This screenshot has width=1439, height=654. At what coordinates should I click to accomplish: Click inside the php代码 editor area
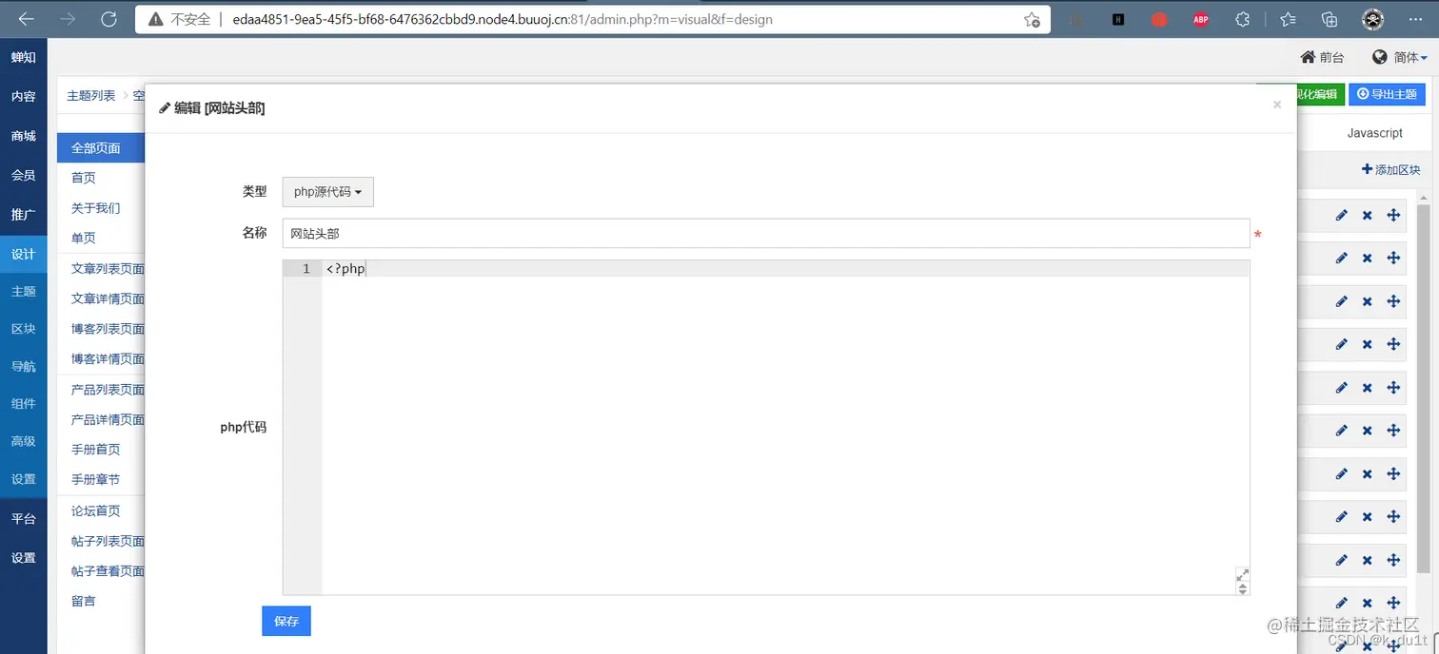[785, 428]
